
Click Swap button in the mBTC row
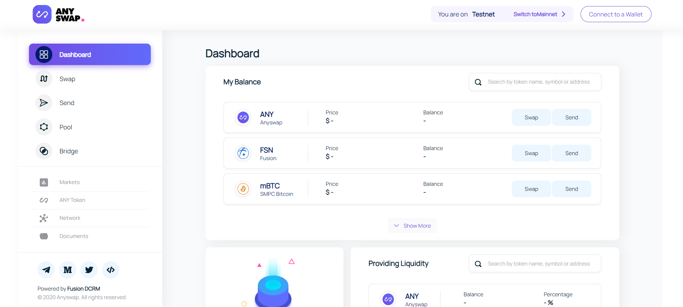pos(532,189)
